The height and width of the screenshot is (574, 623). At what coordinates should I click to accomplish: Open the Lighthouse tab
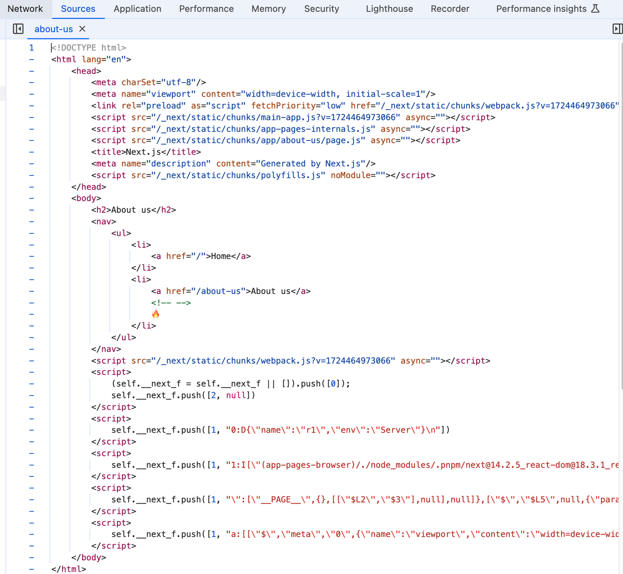point(389,9)
